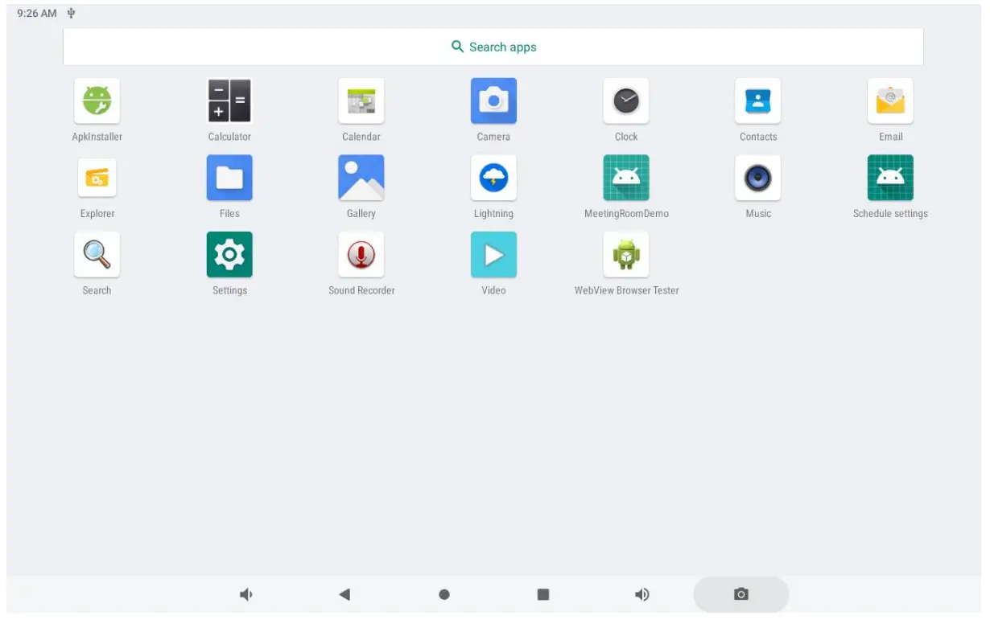Open the Music app
The image size is (990, 620).
click(x=758, y=178)
